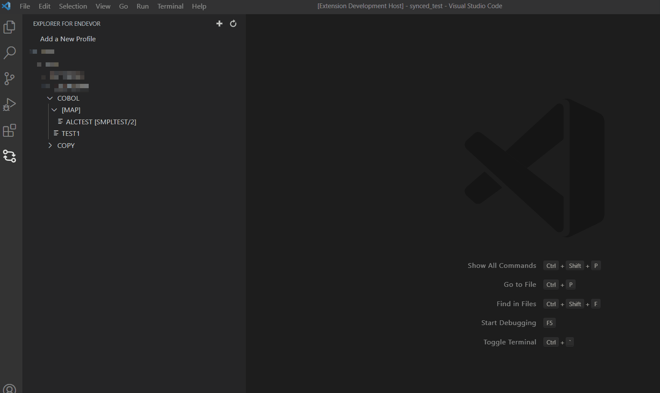Screen dimensions: 660x393
Task: Click Add a New Profile
Action: click(68, 39)
